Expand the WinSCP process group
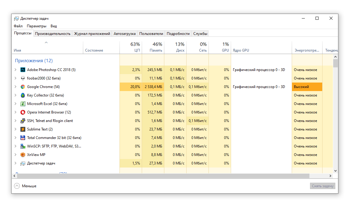The image size is (353, 210). click(15, 146)
